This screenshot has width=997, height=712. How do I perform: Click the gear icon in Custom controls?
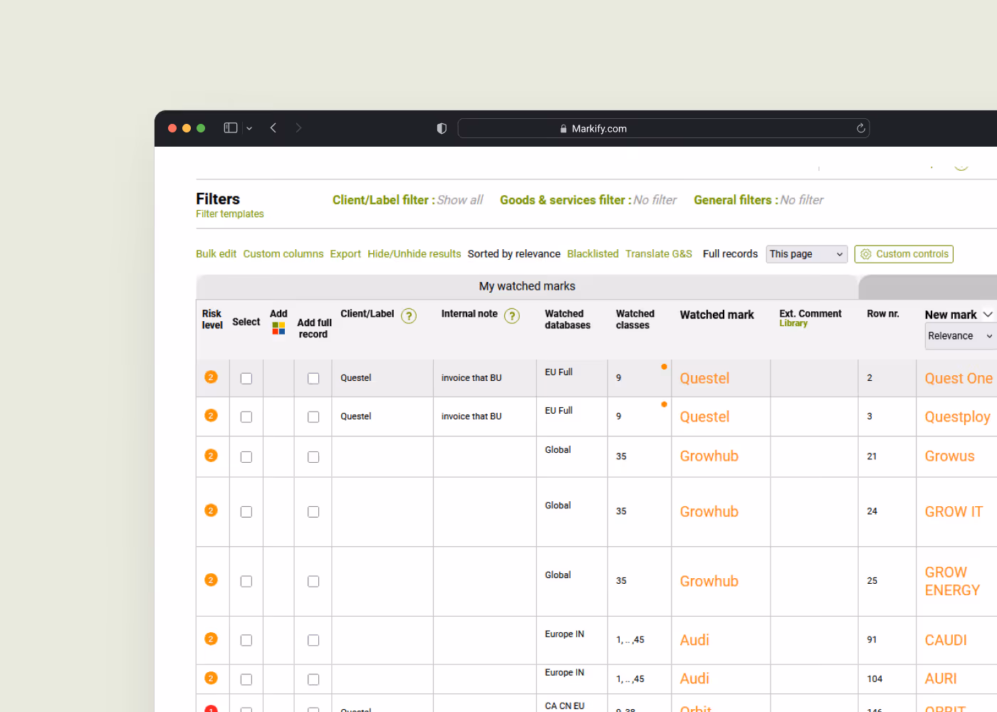click(x=866, y=254)
